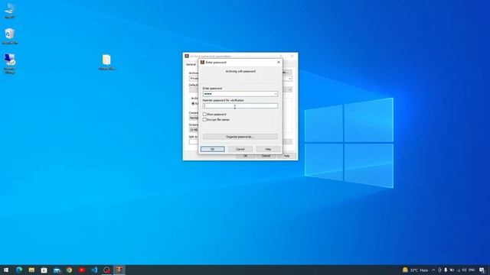The width and height of the screenshot is (490, 275).
Task: Open the notification center
Action: point(482,270)
